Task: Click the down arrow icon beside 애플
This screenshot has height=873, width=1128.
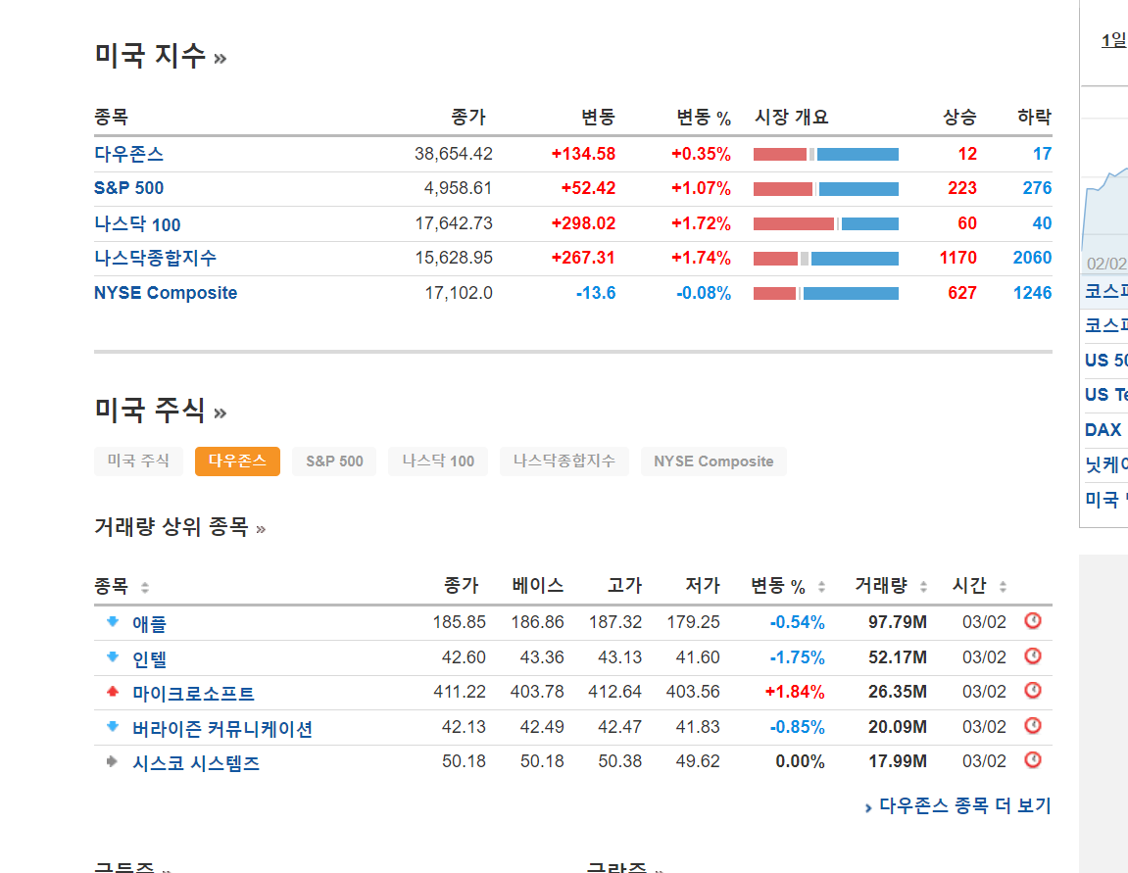Action: click(113, 621)
